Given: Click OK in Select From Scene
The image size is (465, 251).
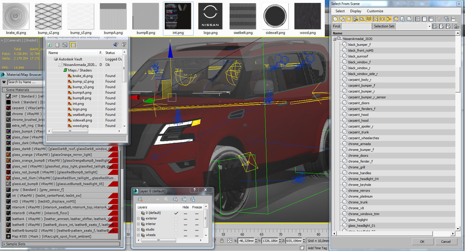Looking at the screenshot, I should (422, 242).
